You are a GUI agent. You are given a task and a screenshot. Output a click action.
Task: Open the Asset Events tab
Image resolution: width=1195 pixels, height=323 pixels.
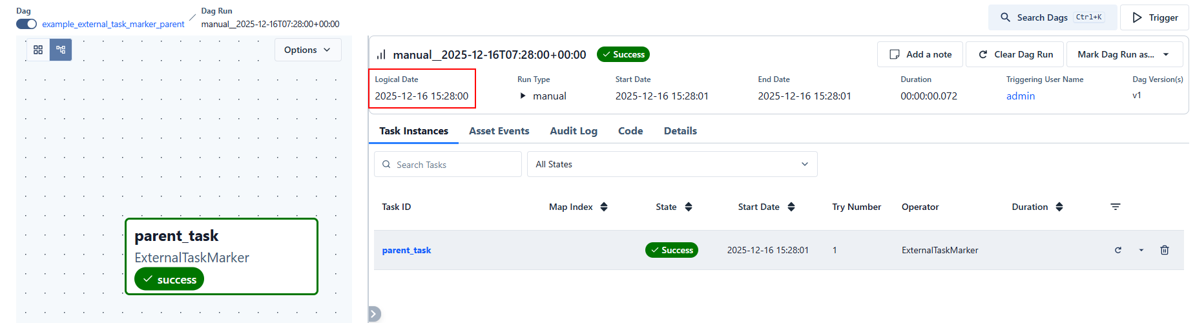499,131
